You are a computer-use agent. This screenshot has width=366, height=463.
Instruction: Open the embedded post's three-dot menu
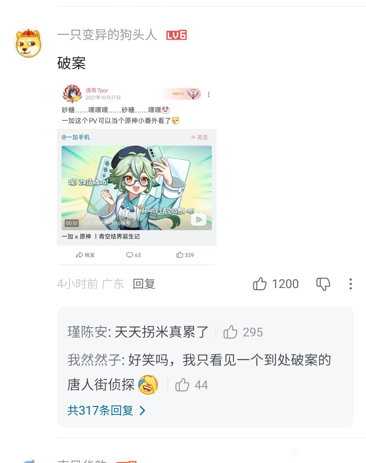pyautogui.click(x=209, y=94)
